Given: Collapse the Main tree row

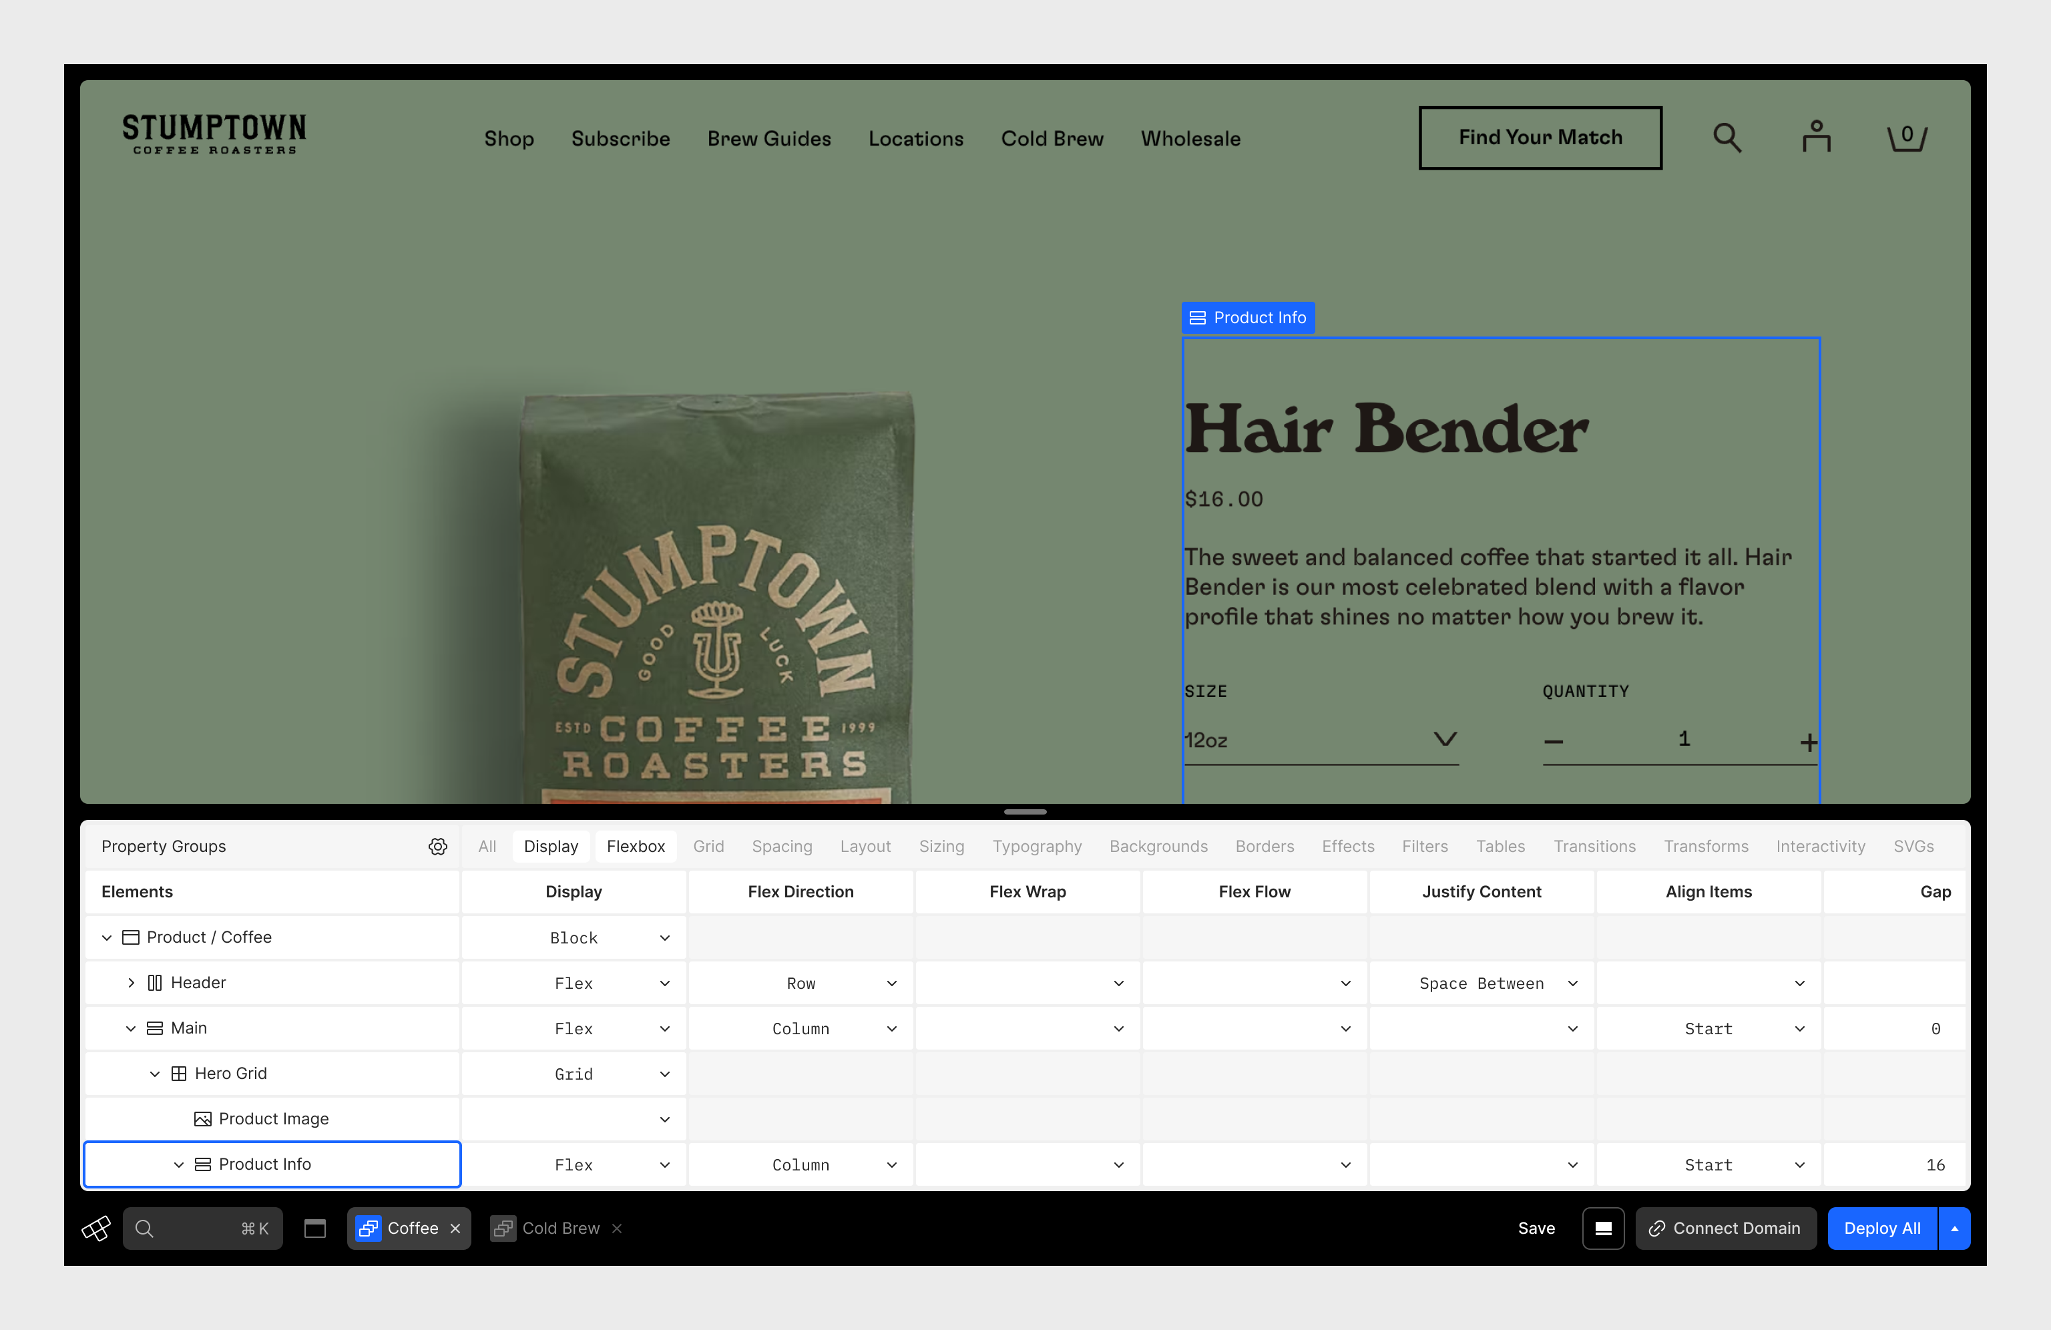Looking at the screenshot, I should [131, 1028].
